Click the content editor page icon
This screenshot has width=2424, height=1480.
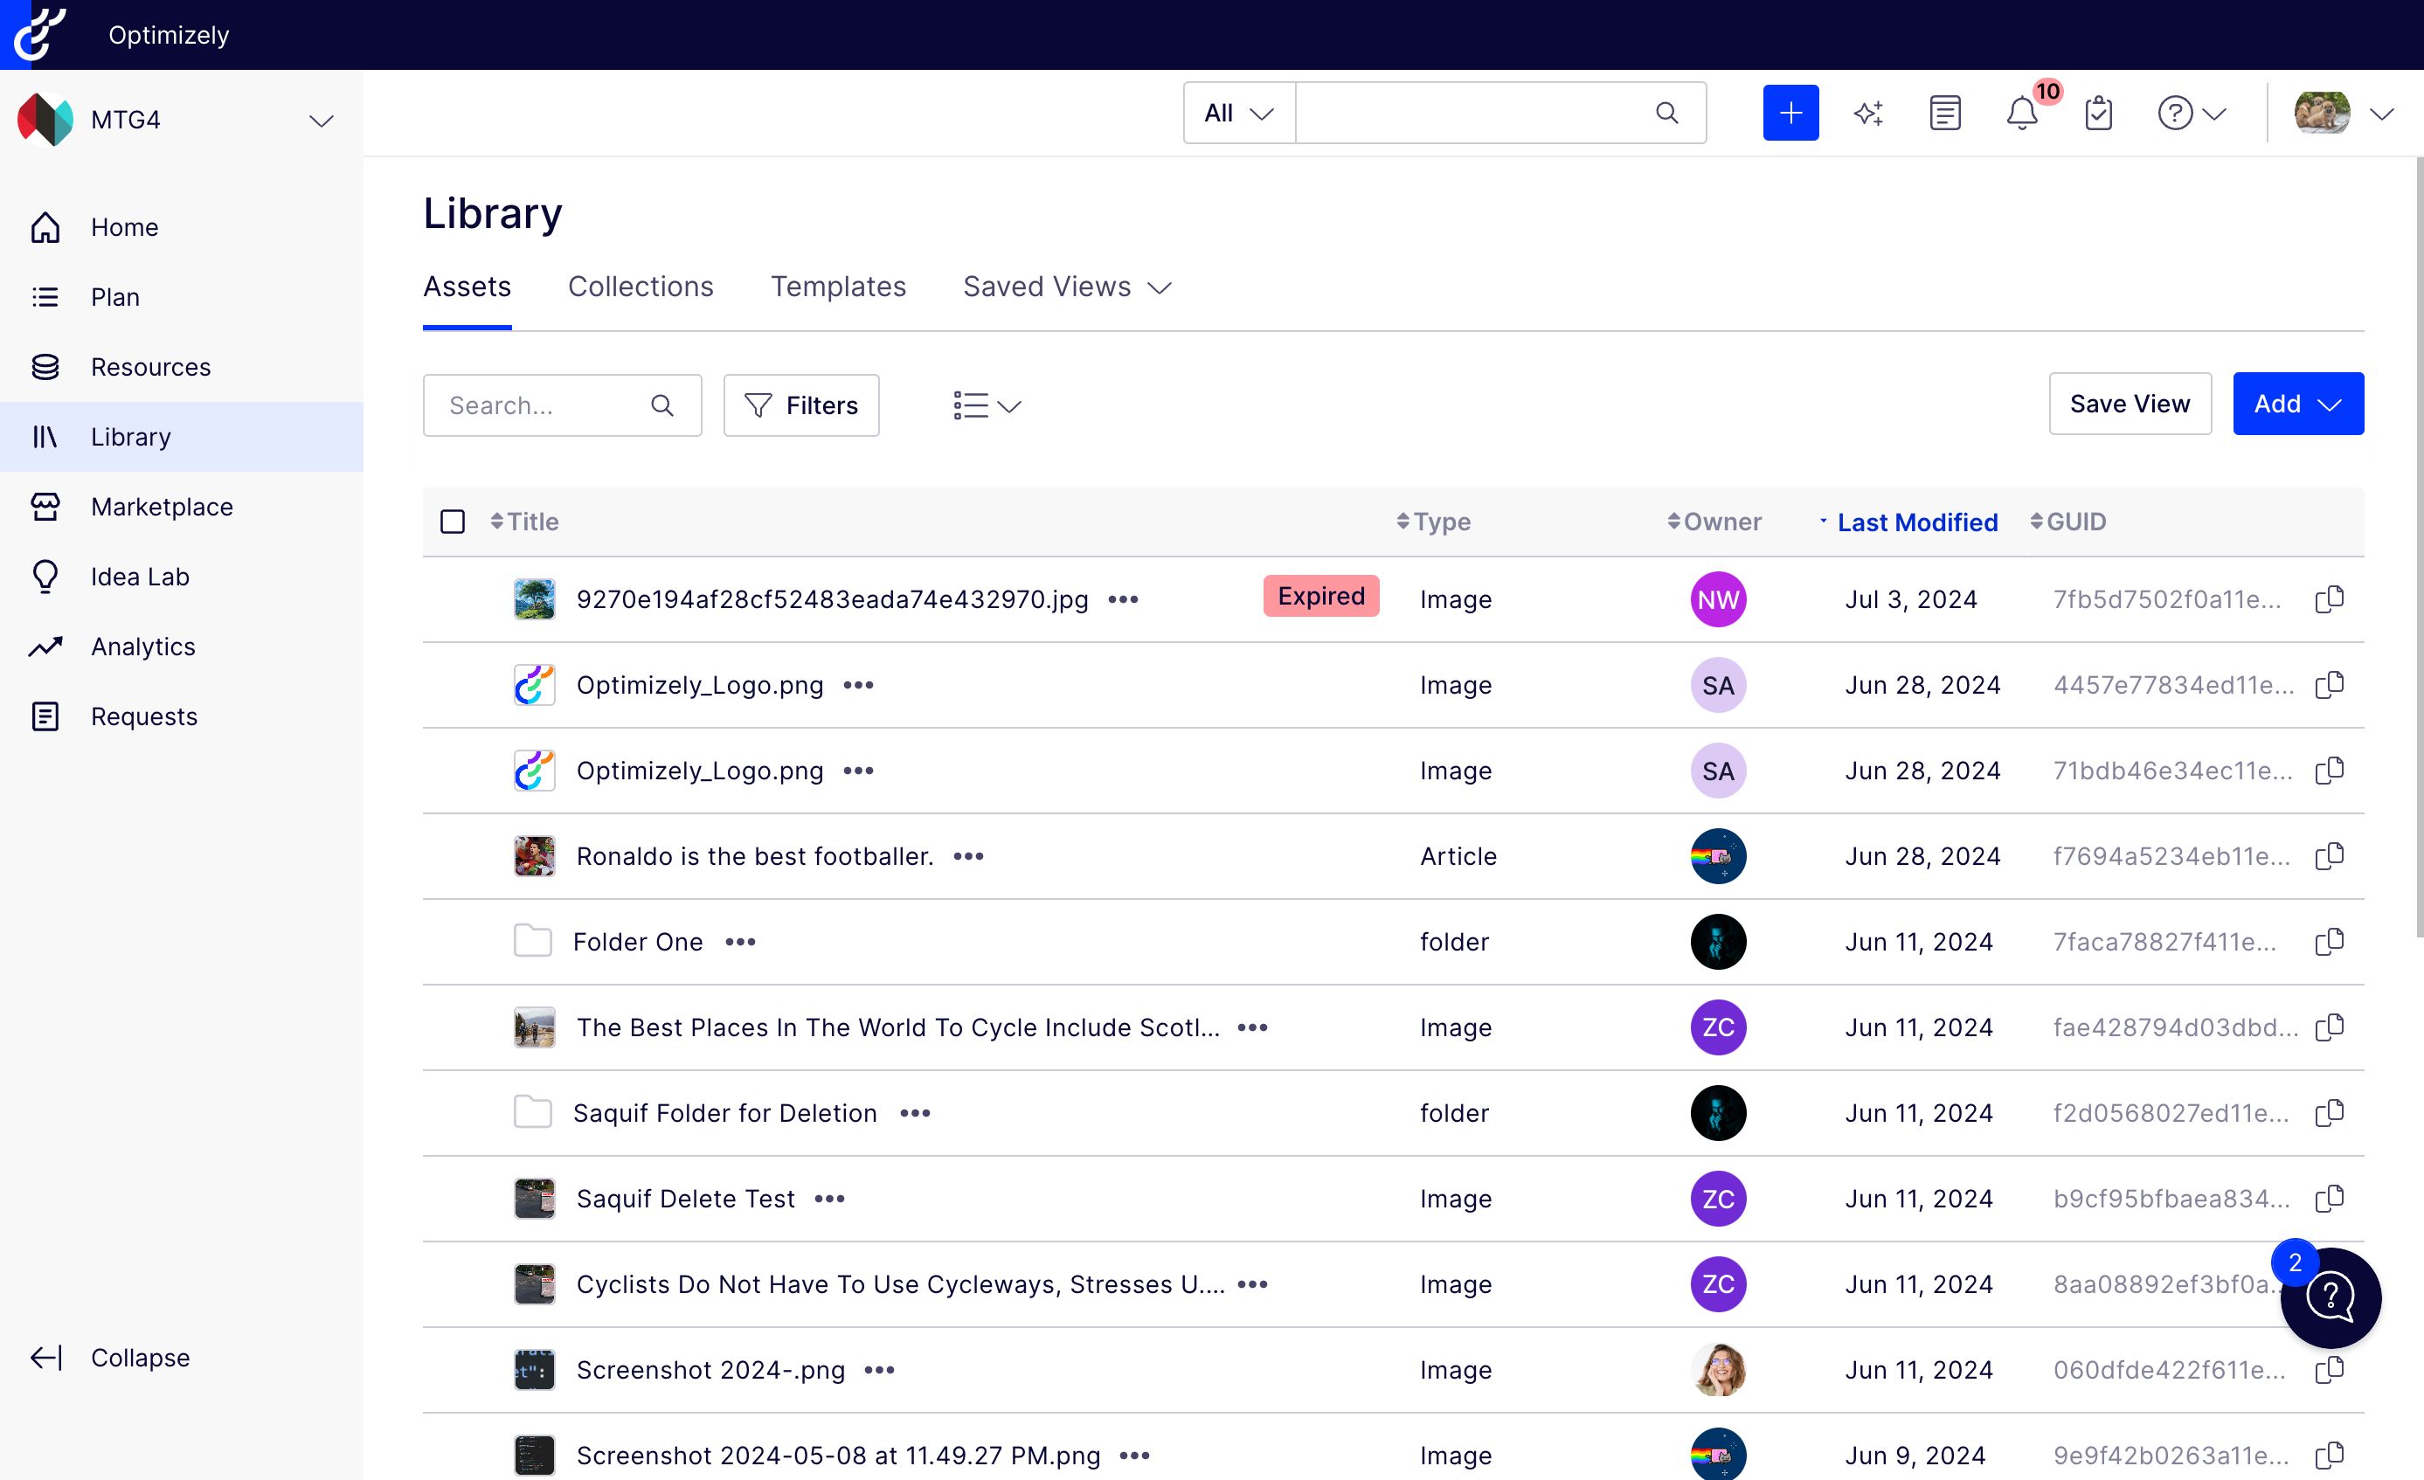[x=1944, y=113]
